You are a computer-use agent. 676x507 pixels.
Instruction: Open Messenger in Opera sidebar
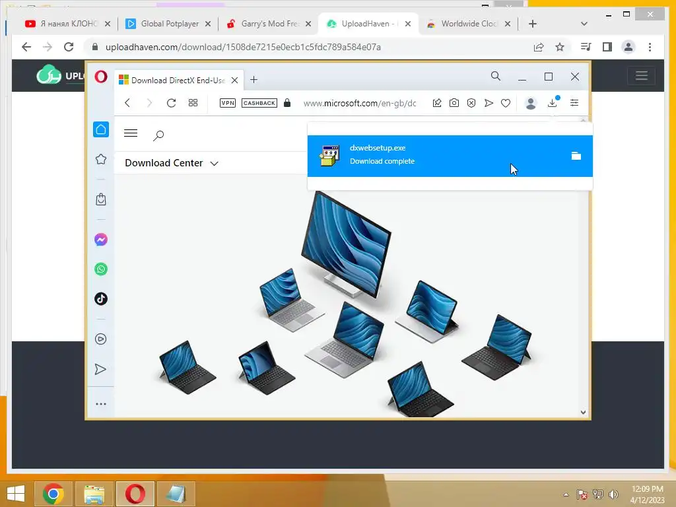[101, 240]
